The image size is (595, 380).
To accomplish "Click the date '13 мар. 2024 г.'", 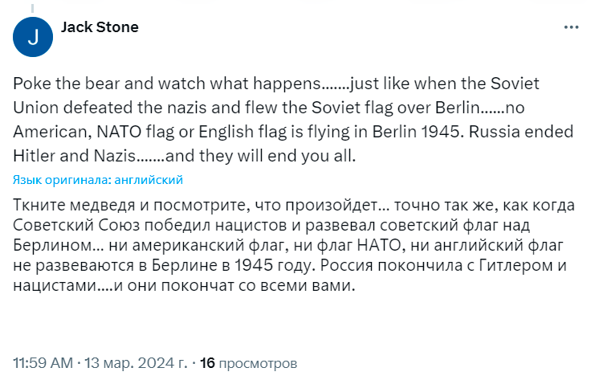I will (136, 363).
